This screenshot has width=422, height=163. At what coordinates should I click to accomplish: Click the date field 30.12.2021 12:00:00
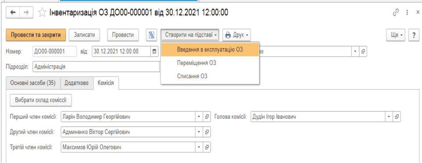(x=122, y=52)
